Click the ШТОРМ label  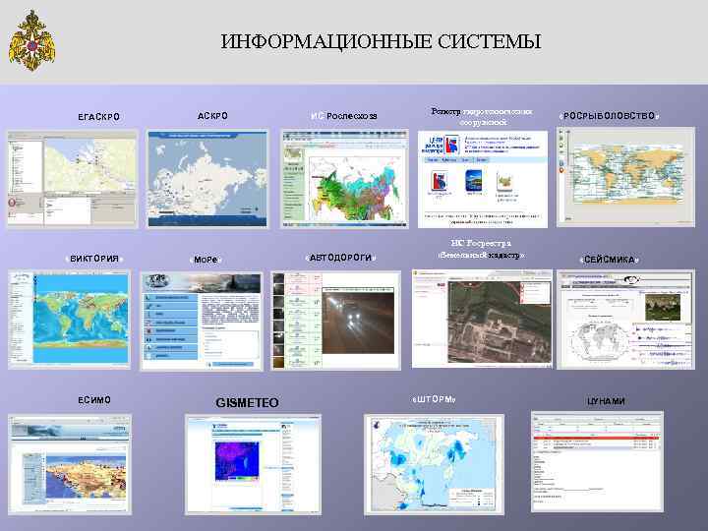click(x=434, y=399)
